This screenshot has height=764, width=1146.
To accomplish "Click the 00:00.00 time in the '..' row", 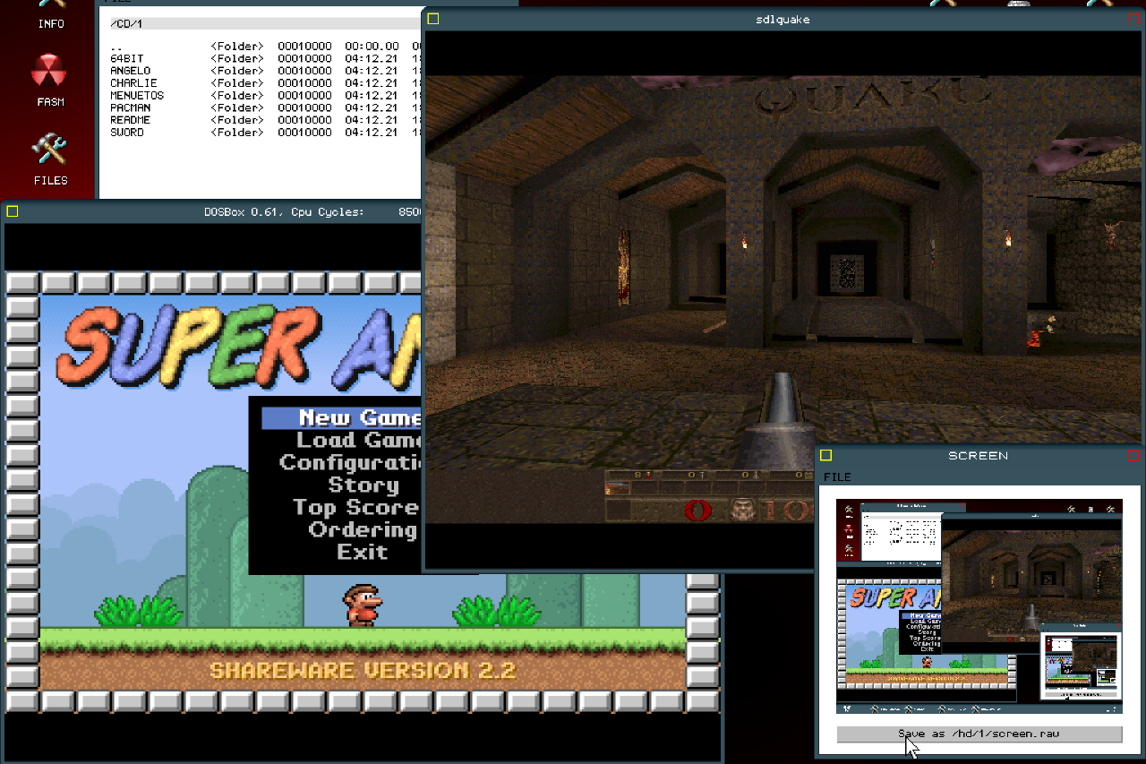I will [x=372, y=47].
